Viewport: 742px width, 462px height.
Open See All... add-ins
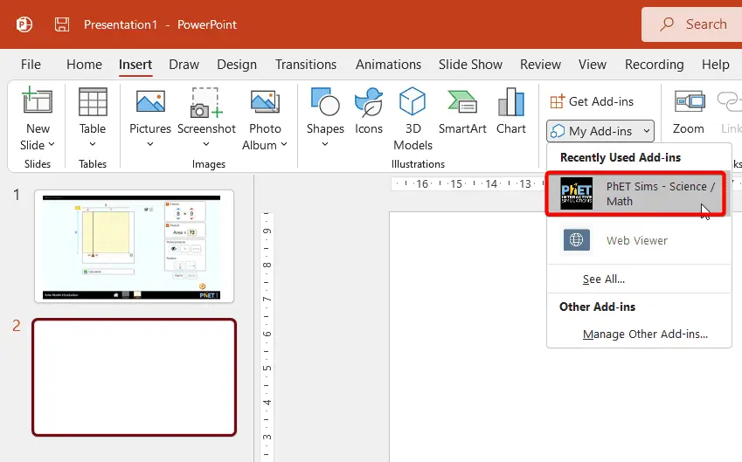pos(603,279)
